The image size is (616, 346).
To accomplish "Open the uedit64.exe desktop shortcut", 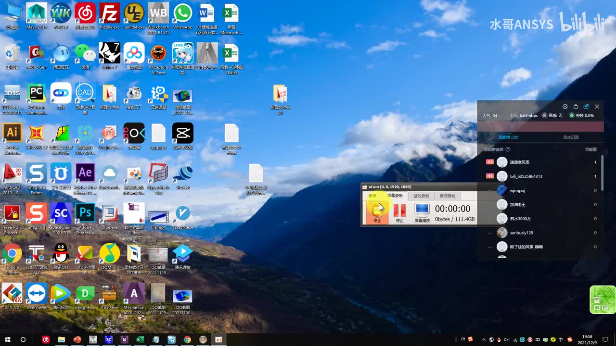I will (134, 17).
